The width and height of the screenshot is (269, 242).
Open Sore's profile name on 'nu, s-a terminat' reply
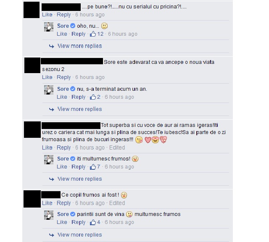click(63, 89)
